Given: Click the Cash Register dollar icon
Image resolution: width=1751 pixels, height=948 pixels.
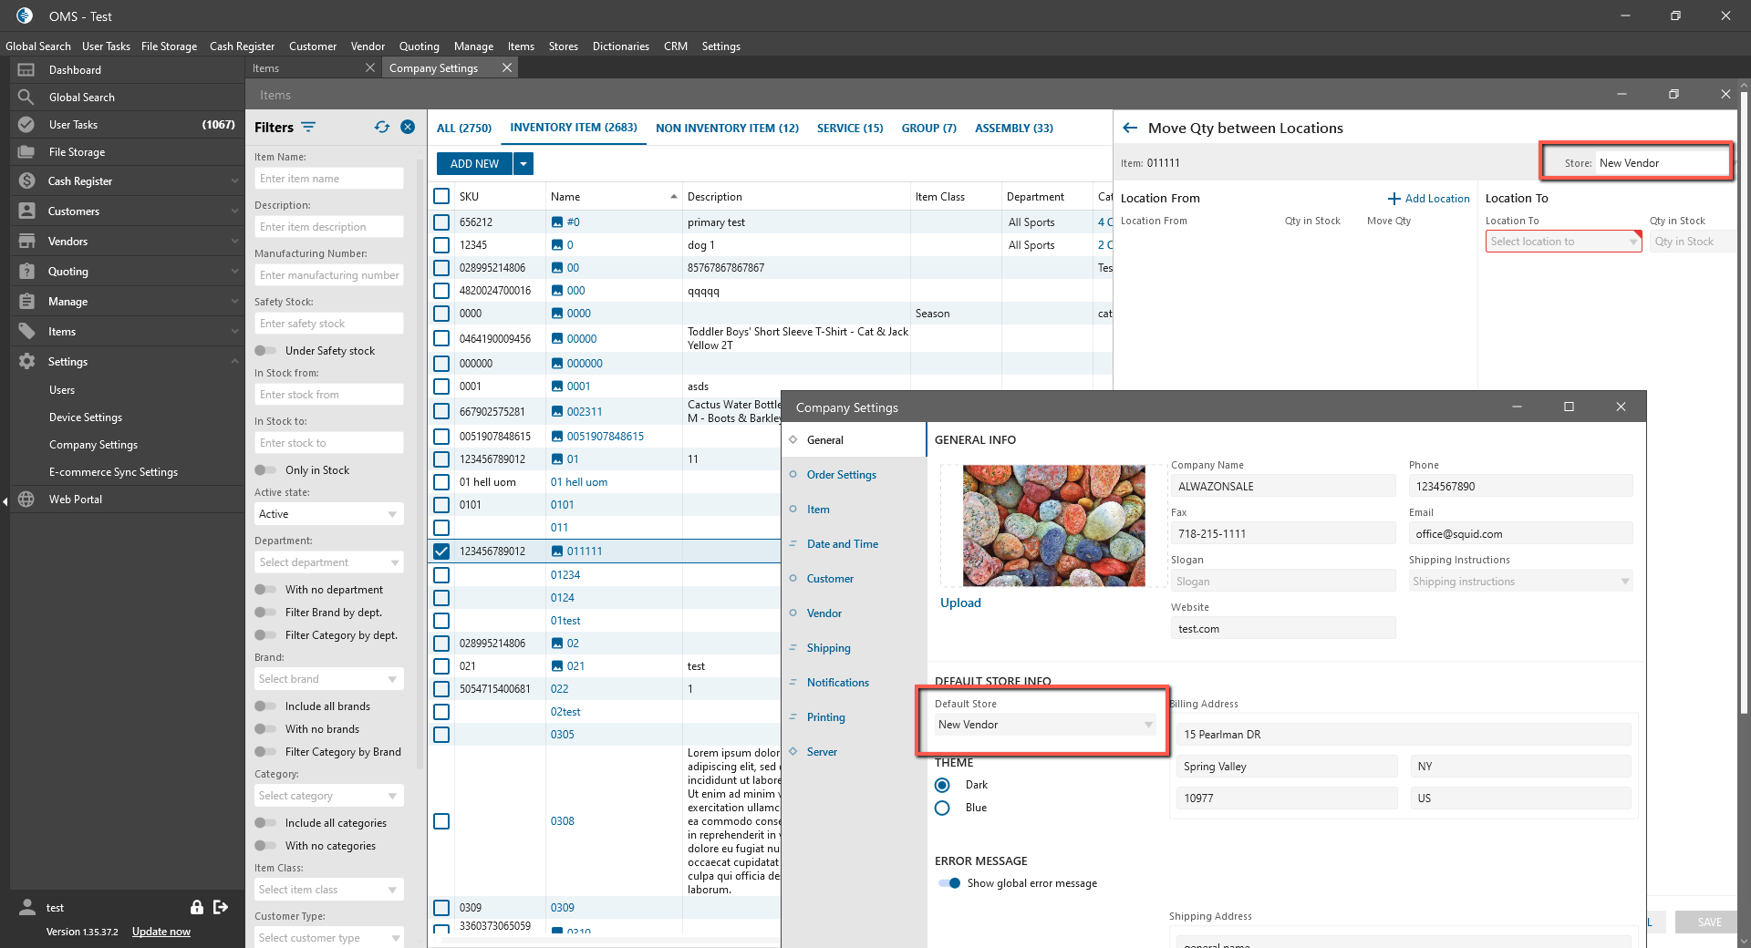Looking at the screenshot, I should click(x=26, y=181).
